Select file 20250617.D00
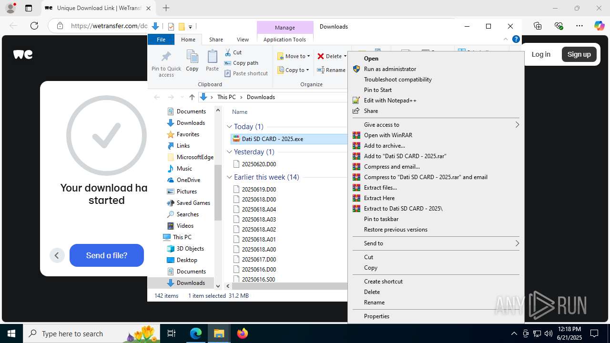Screen dimensions: 610x343 pyautogui.click(x=259, y=260)
